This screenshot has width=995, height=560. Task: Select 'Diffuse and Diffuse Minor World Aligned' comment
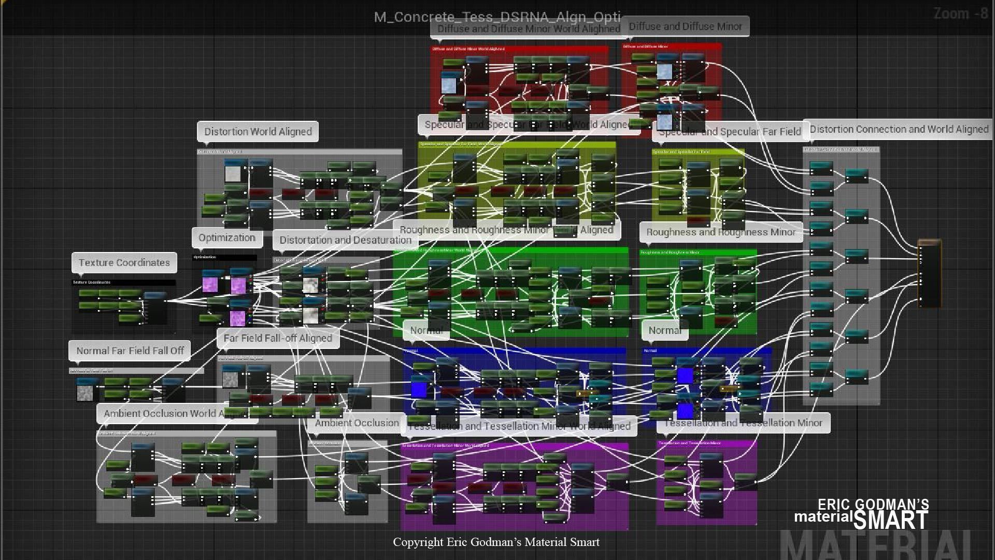click(x=529, y=29)
